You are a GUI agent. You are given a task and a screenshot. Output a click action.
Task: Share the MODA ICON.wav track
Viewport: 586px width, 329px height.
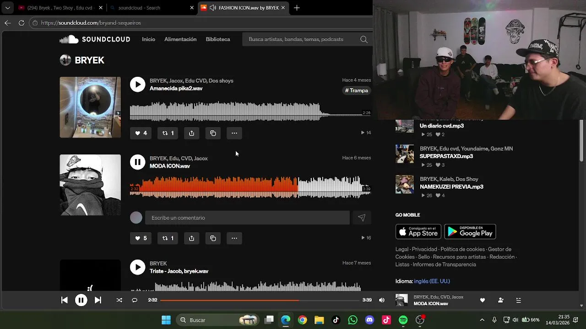click(x=191, y=238)
